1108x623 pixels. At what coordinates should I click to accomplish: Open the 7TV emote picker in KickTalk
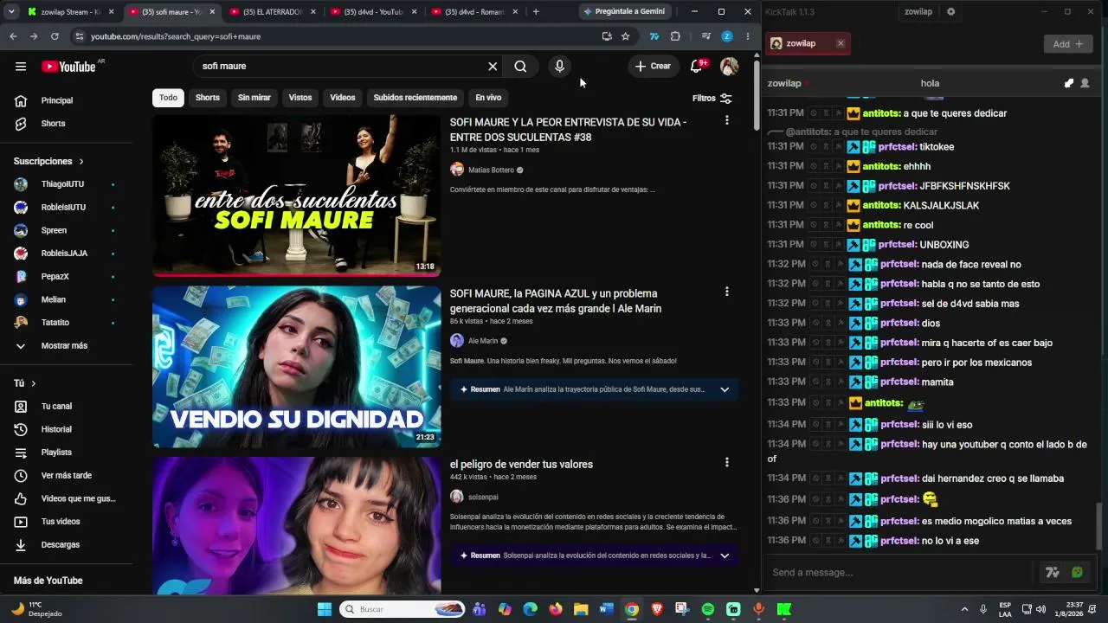(1053, 572)
